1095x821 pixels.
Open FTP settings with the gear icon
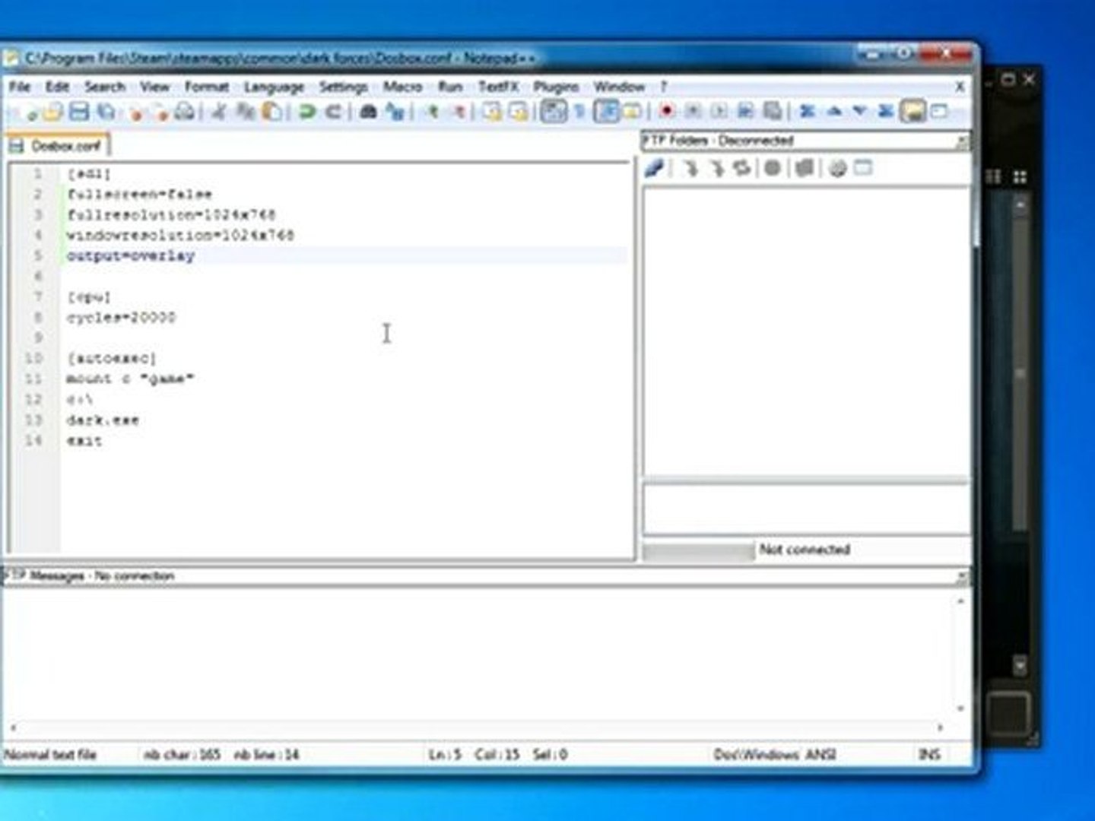click(x=837, y=168)
